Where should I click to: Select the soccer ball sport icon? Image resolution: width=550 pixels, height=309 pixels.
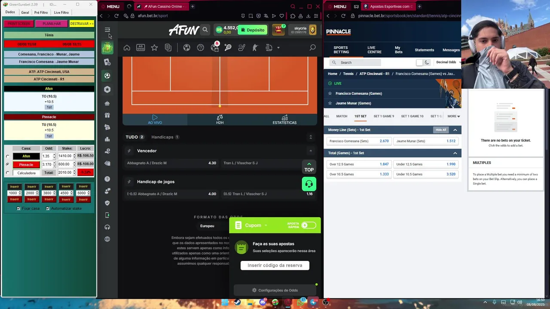tap(186, 48)
